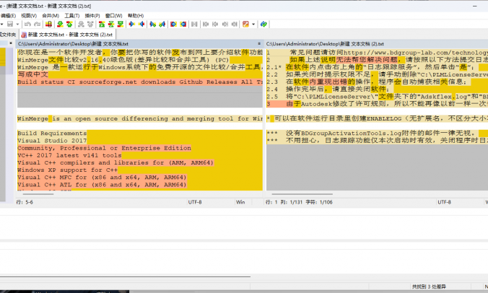Click the bottom diff pane horizontal scrollbar
This screenshot has height=293, width=488.
tap(125, 276)
